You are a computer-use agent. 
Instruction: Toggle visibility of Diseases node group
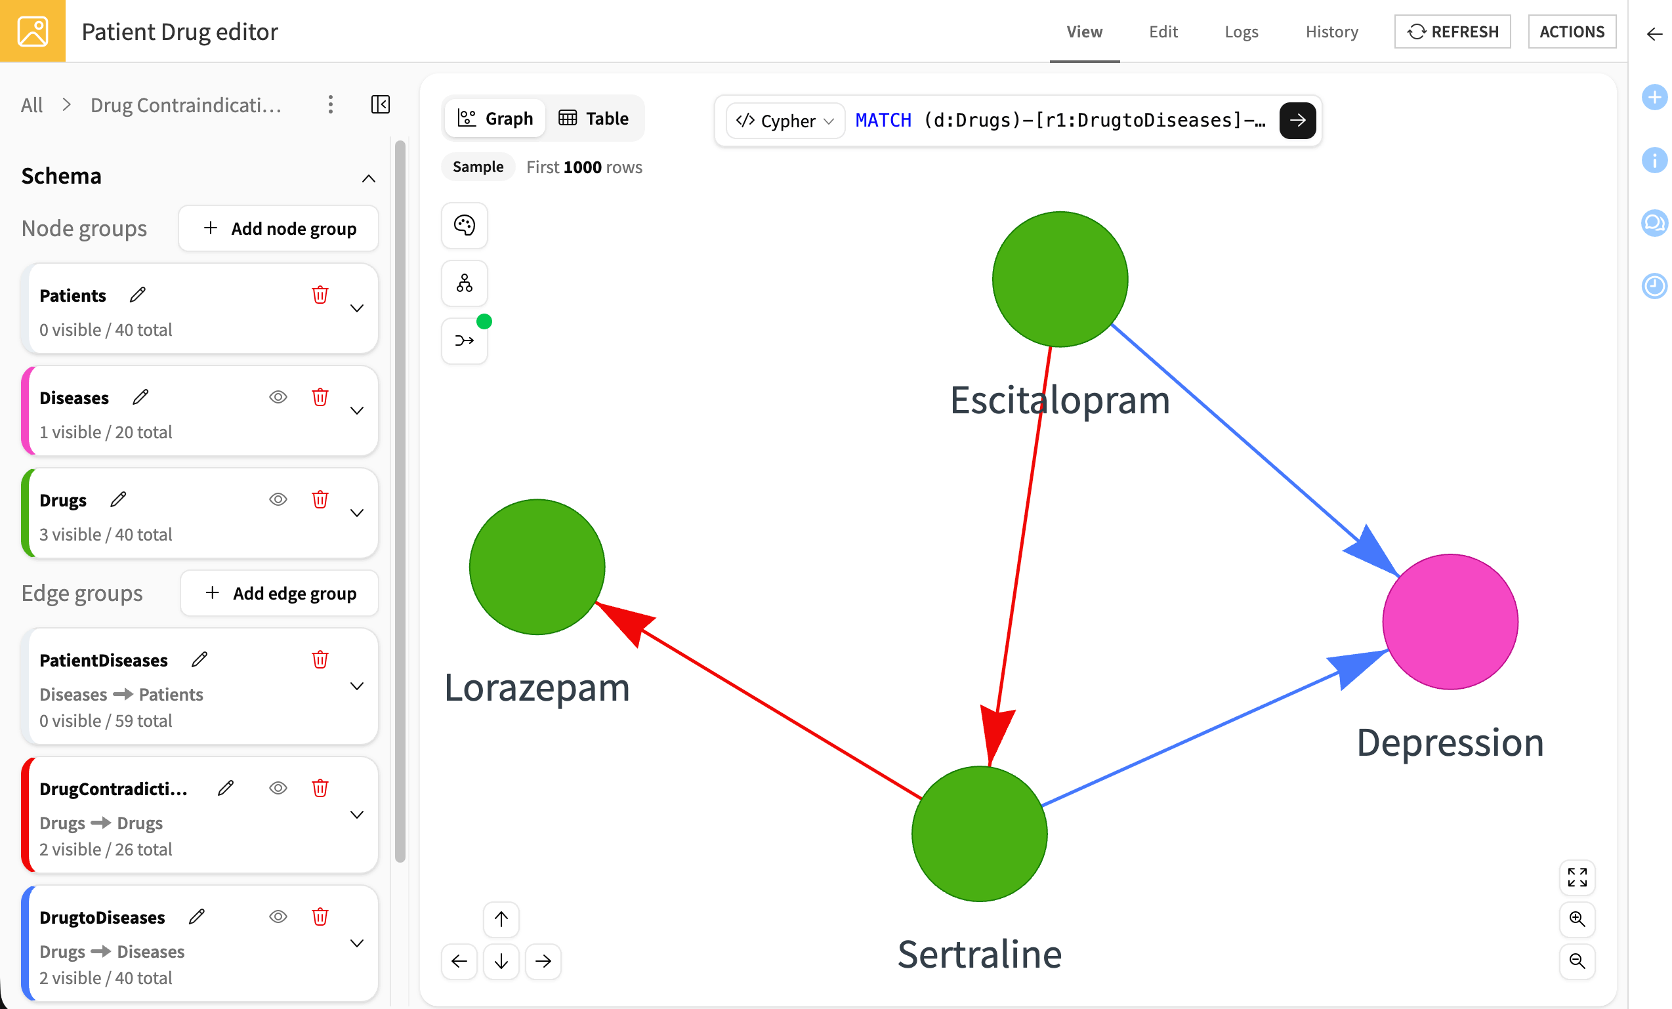pyautogui.click(x=278, y=398)
